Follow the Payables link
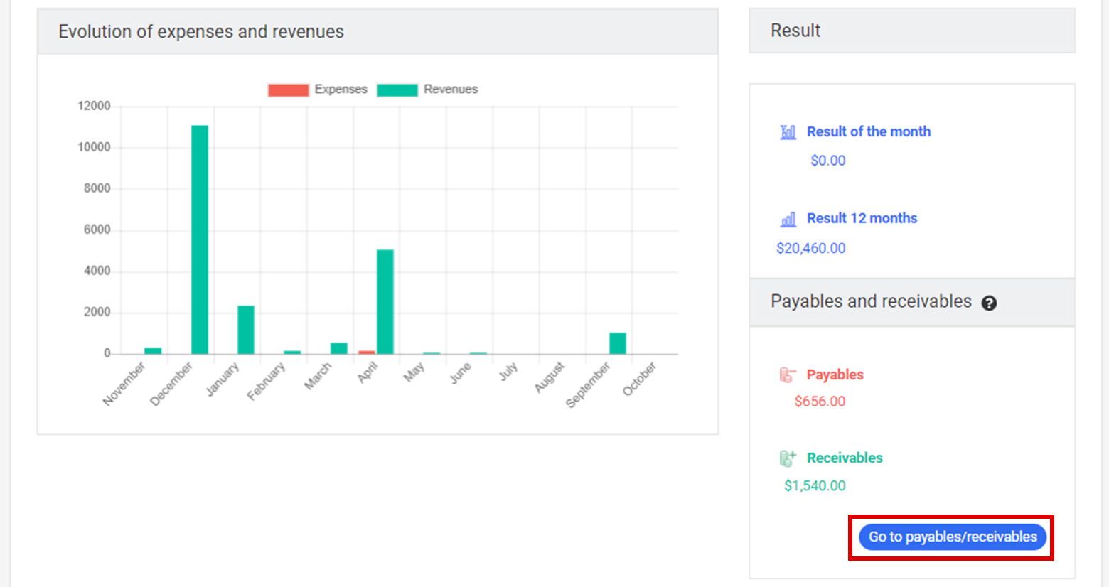The height and width of the screenshot is (587, 1109). click(835, 375)
